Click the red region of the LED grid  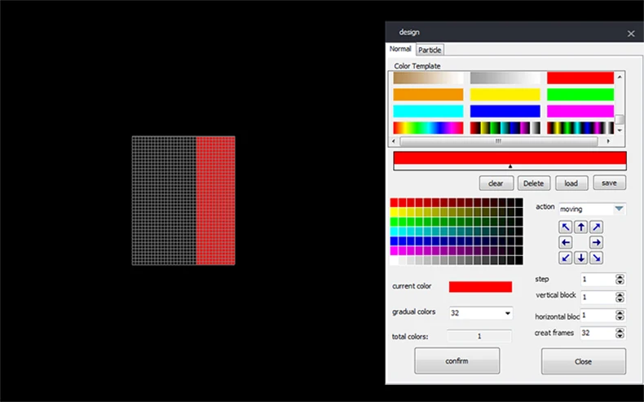tap(216, 201)
